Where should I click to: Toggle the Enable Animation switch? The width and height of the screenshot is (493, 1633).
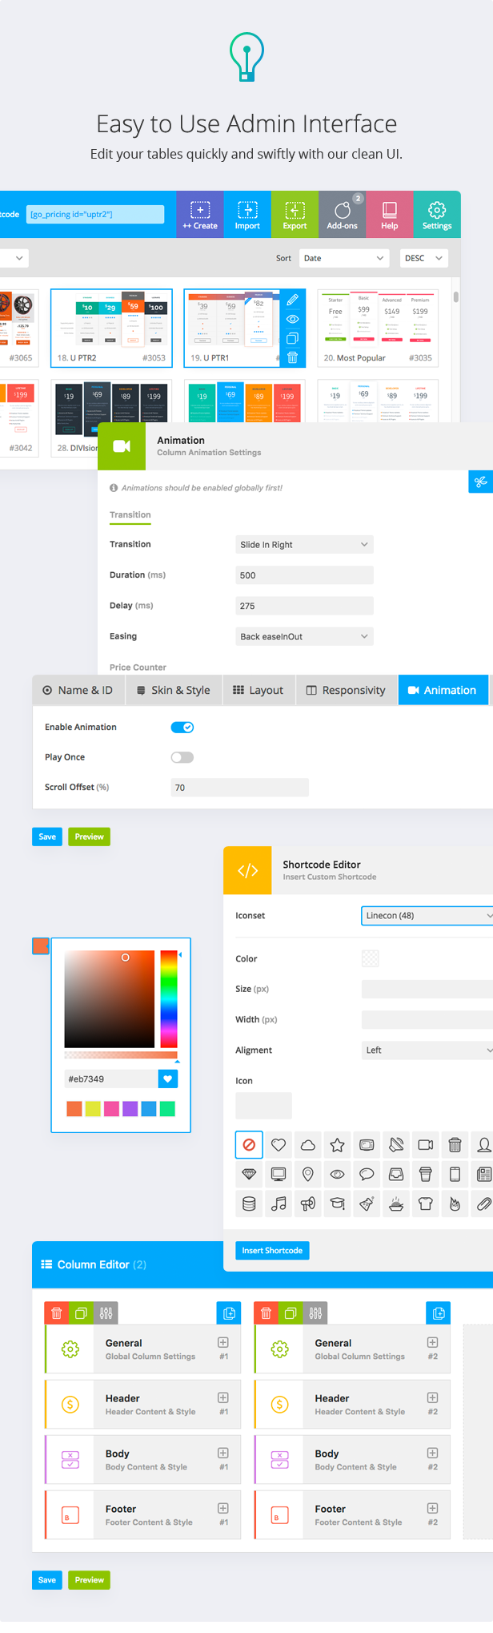click(x=182, y=728)
